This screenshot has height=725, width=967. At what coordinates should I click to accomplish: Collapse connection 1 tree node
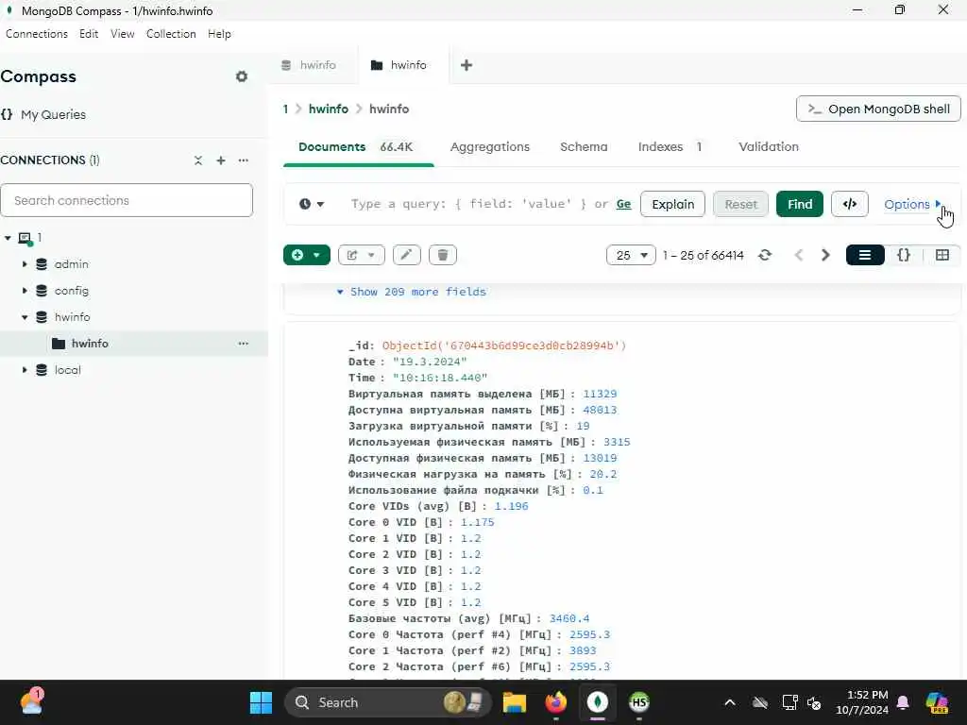tap(8, 238)
